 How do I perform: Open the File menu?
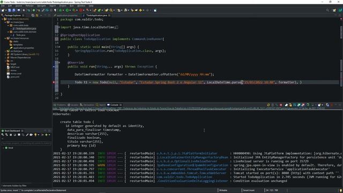pos(3,6)
